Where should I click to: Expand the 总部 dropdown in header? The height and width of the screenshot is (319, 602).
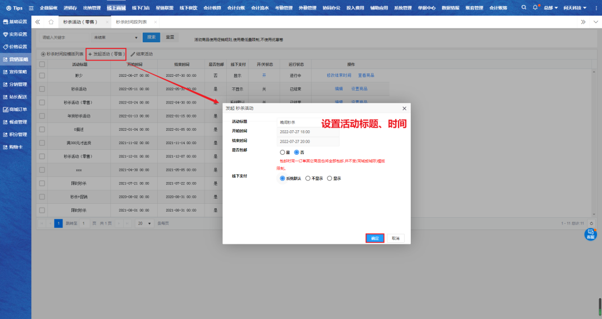pyautogui.click(x=551, y=8)
